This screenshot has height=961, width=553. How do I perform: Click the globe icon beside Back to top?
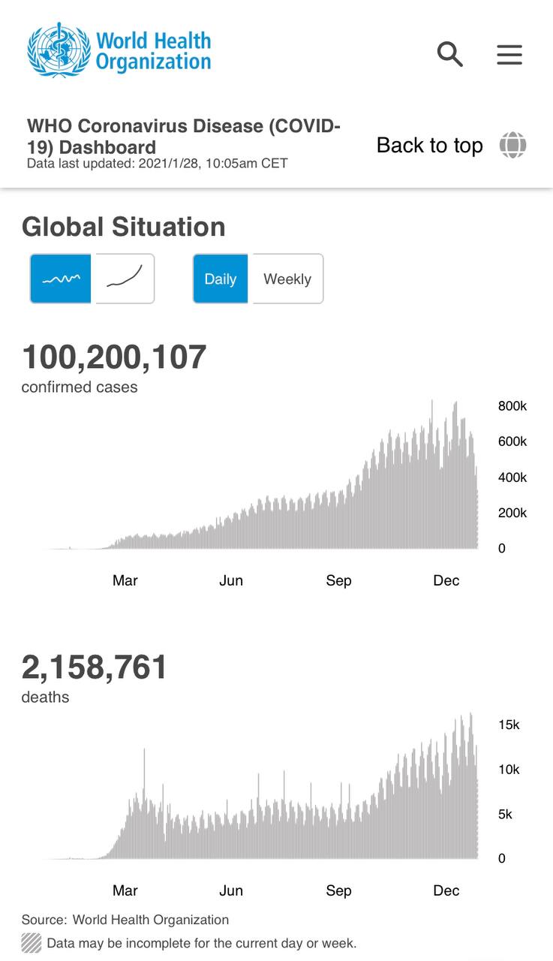coord(513,145)
